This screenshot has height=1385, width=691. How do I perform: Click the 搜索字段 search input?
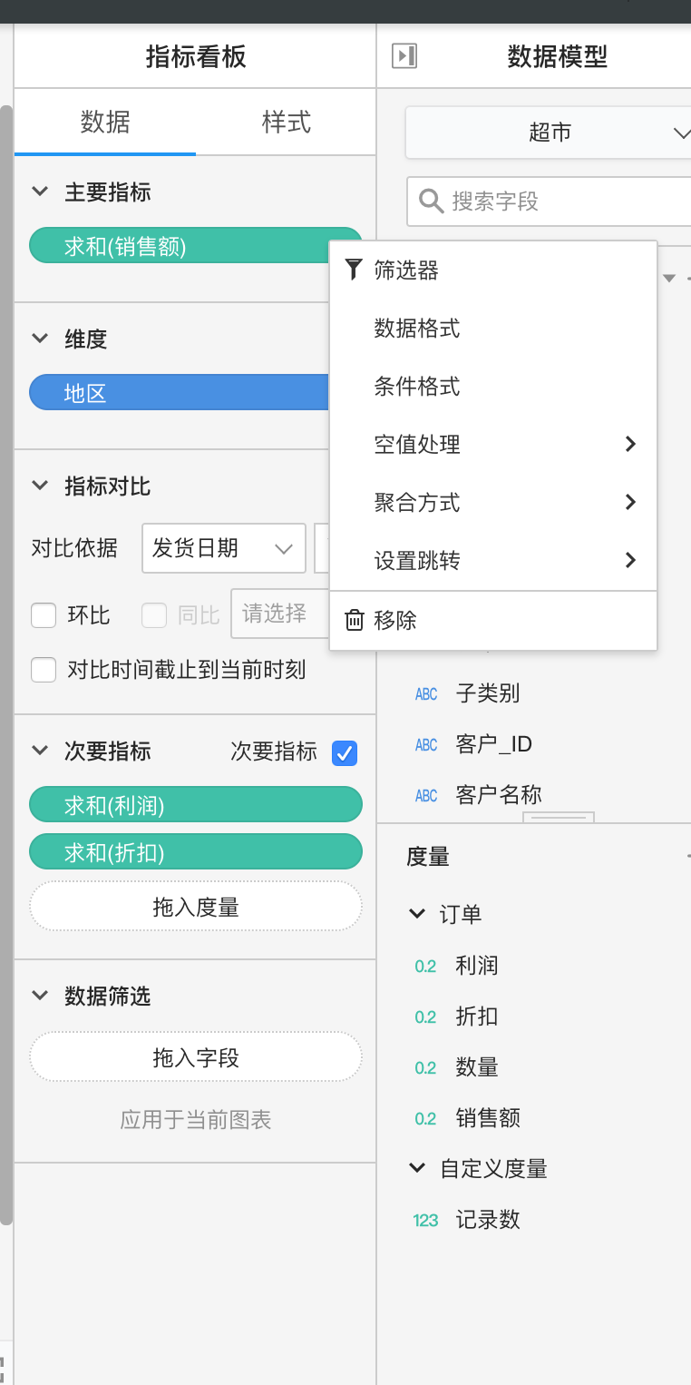[x=562, y=201]
